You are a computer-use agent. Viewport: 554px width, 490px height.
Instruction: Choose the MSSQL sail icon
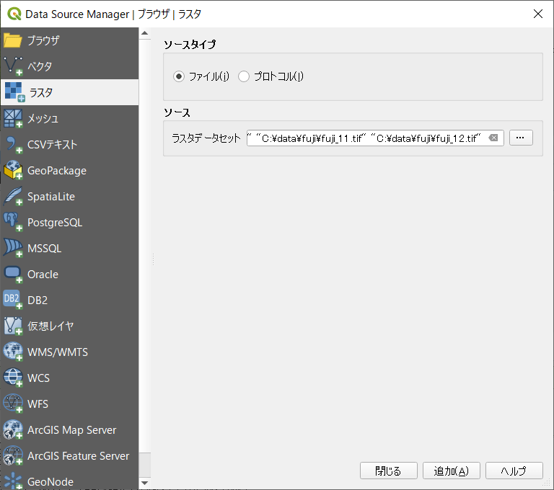point(13,248)
